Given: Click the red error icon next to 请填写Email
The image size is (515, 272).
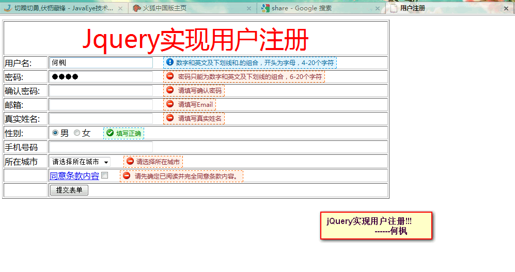Looking at the screenshot, I should tap(170, 104).
